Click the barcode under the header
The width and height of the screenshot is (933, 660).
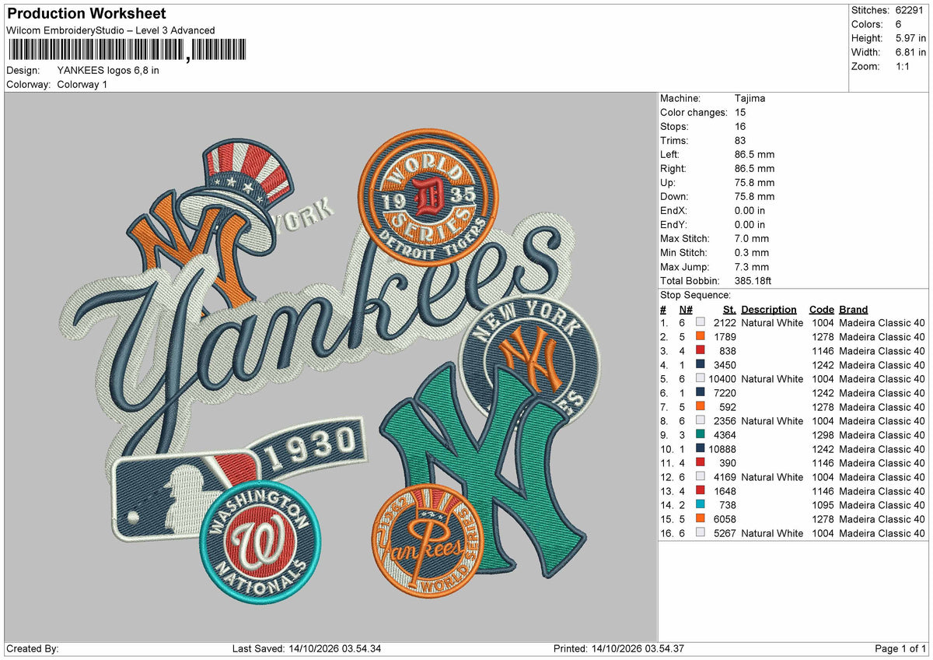pos(126,51)
